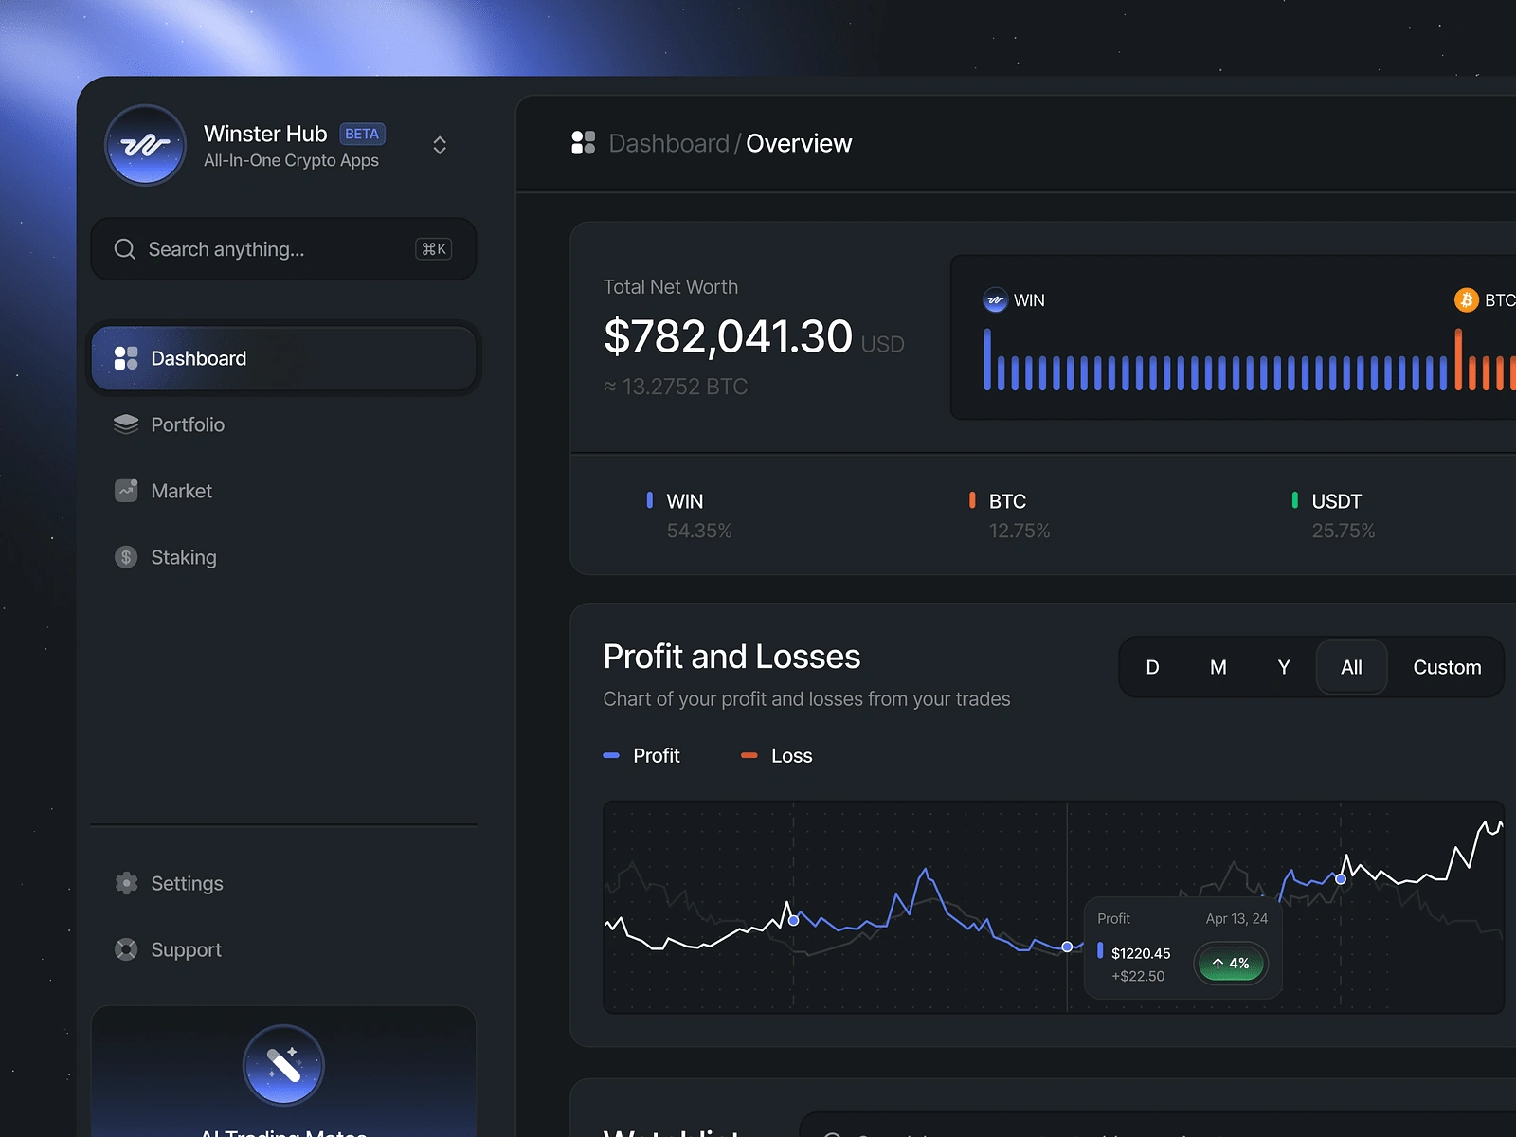
Task: Open Staking via its dollar coin icon
Action: (x=126, y=557)
